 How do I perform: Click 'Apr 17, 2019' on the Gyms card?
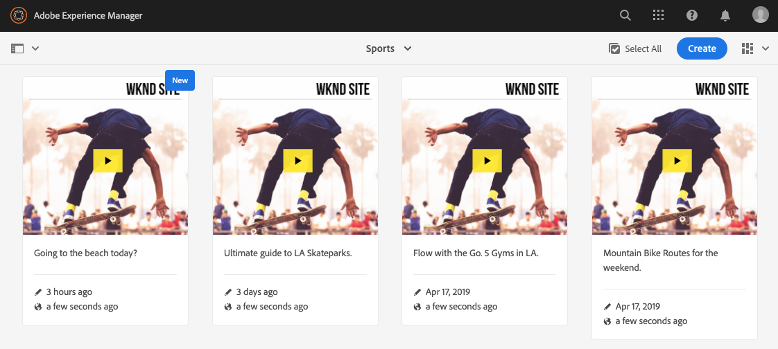[x=448, y=292]
